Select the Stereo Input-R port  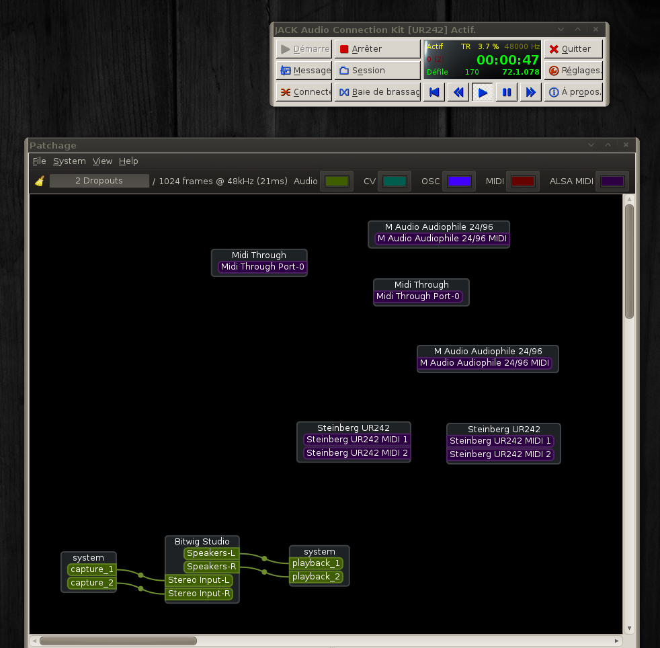199,594
